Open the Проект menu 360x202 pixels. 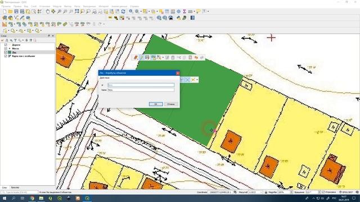point(6,6)
